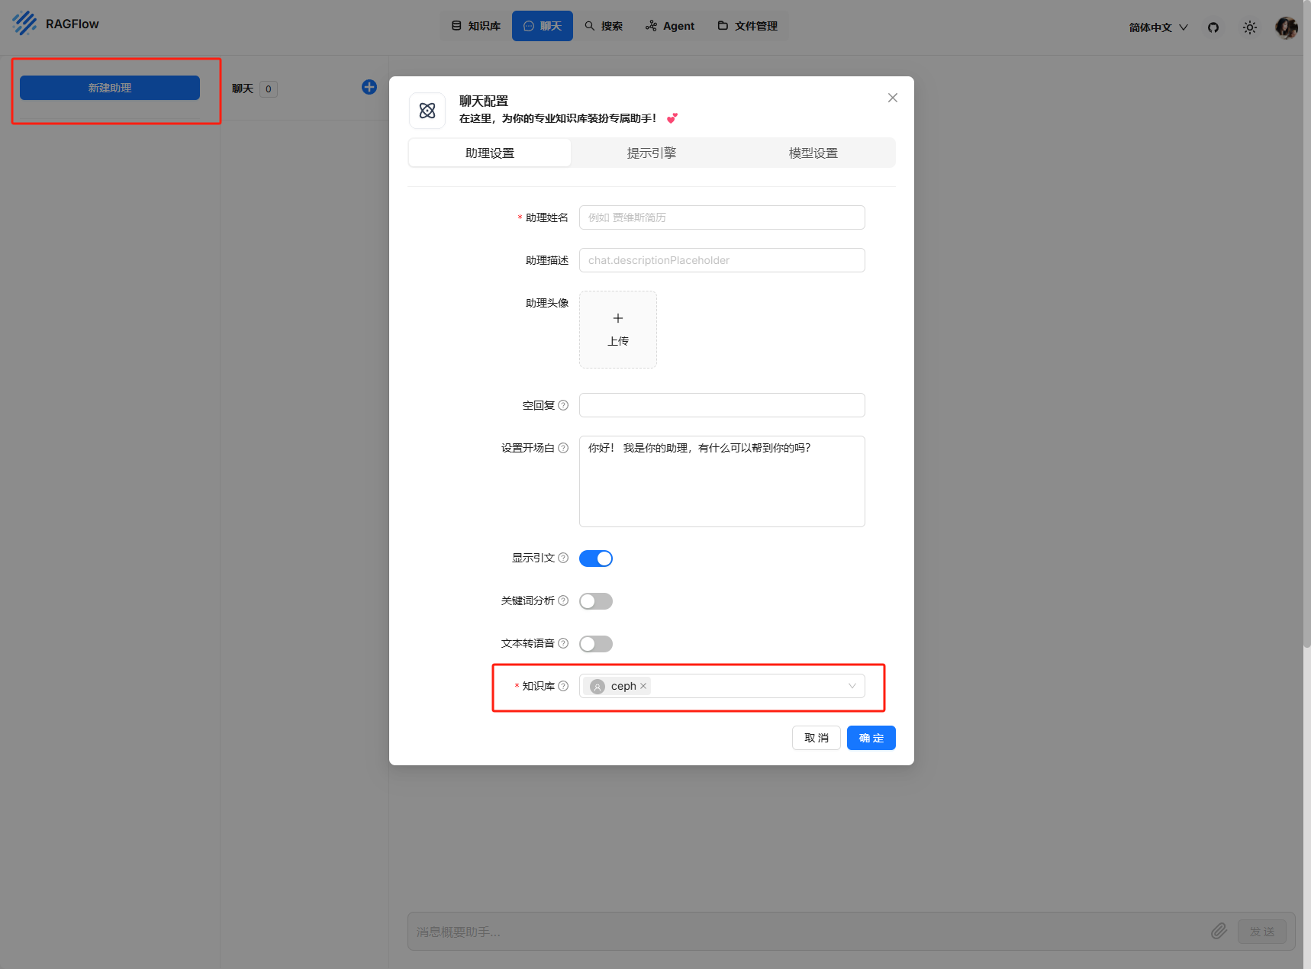The image size is (1311, 969).
Task: Focus the 空回复 input field
Action: pos(722,405)
